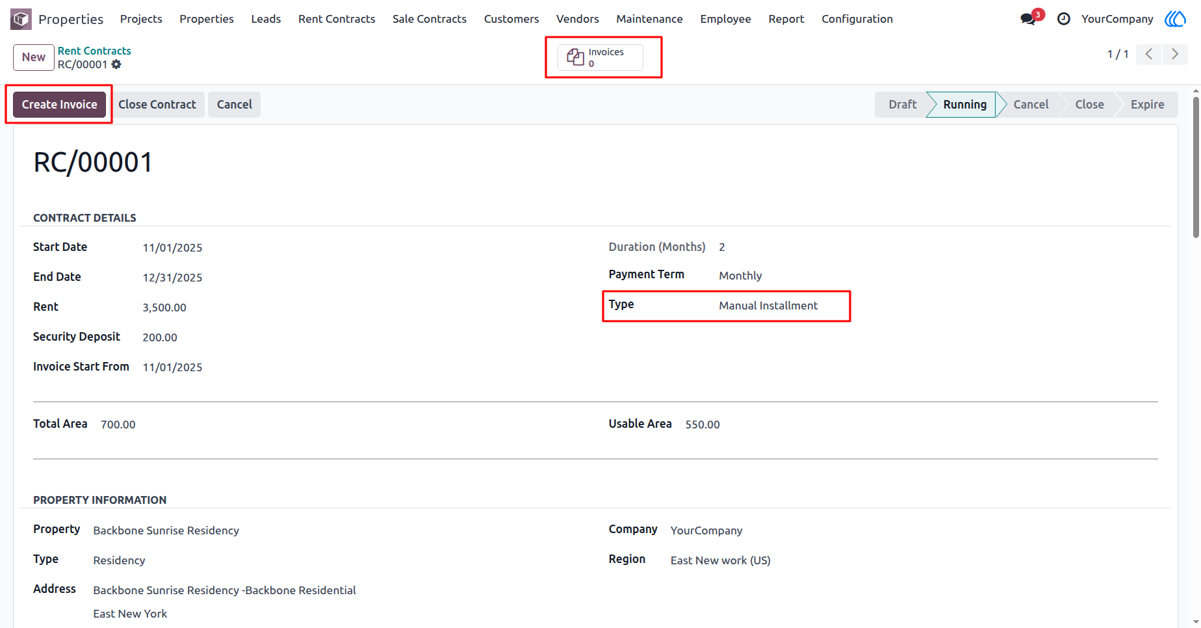Open the Invoices smart button
Screen dimensions: 1201x628
[600, 57]
